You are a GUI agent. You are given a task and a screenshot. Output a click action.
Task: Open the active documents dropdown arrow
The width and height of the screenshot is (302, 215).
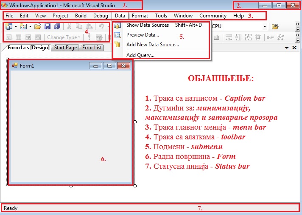pos(287,48)
